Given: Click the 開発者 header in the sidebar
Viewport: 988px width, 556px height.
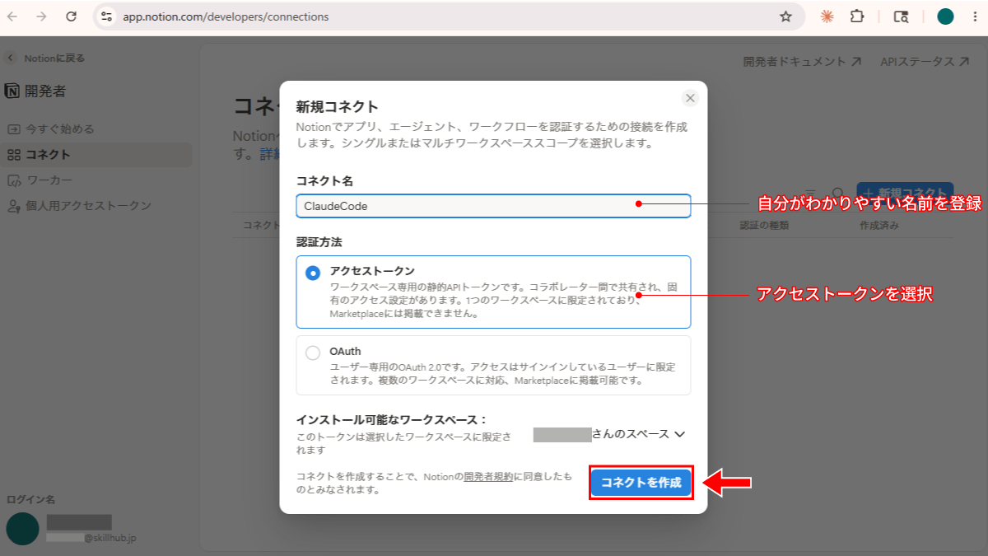Looking at the screenshot, I should [47, 91].
